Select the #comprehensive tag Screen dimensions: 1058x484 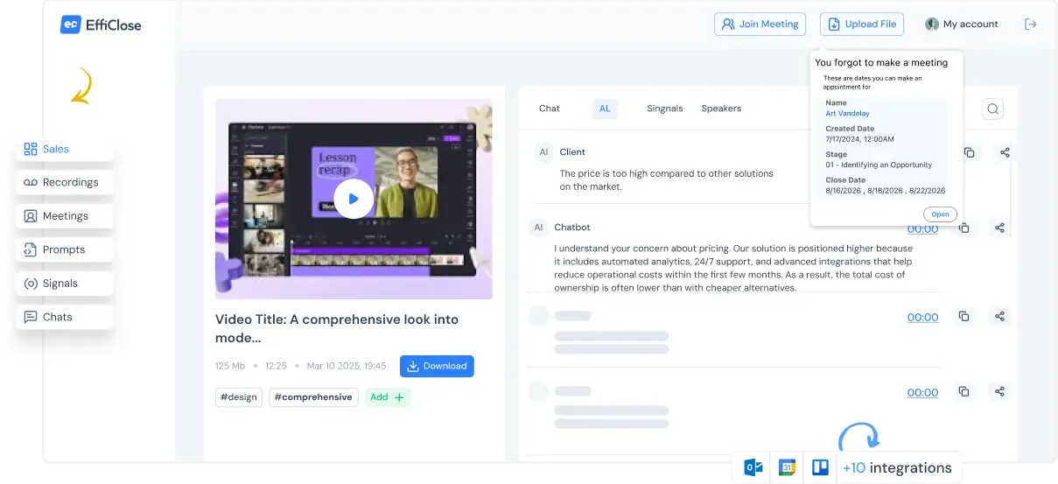[313, 397]
